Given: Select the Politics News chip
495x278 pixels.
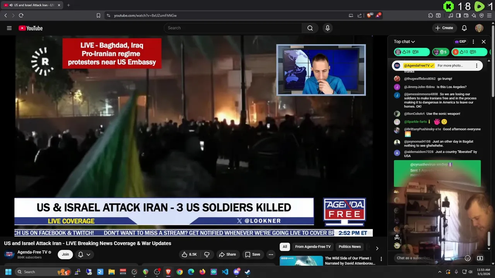Looking at the screenshot, I should tap(350, 247).
